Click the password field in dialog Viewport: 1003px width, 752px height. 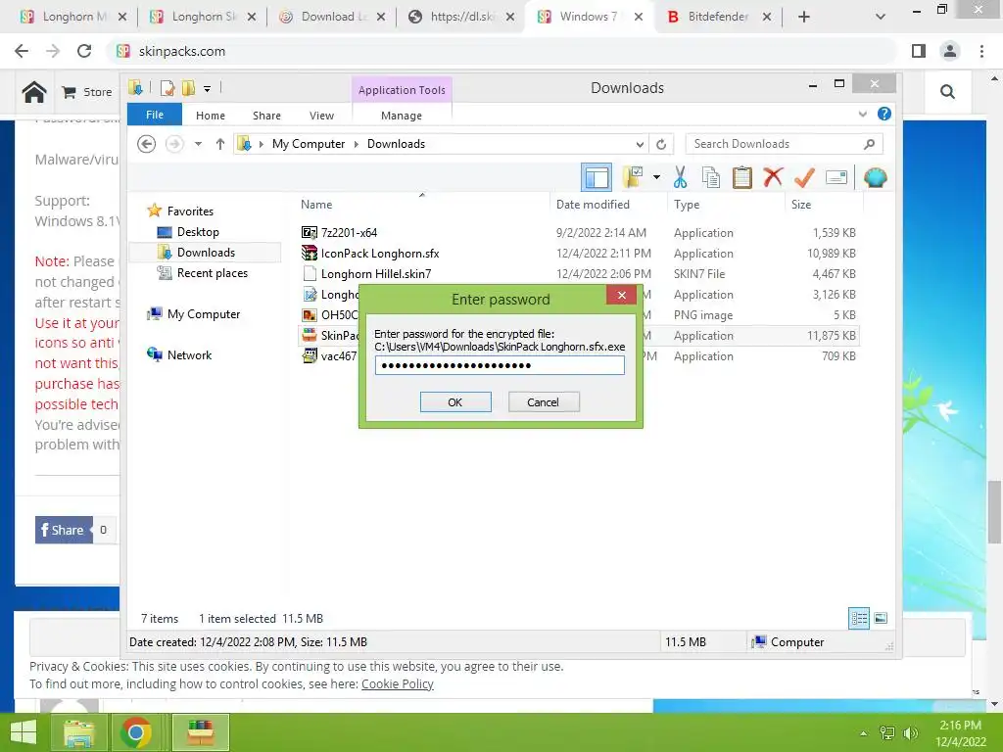[x=500, y=365]
